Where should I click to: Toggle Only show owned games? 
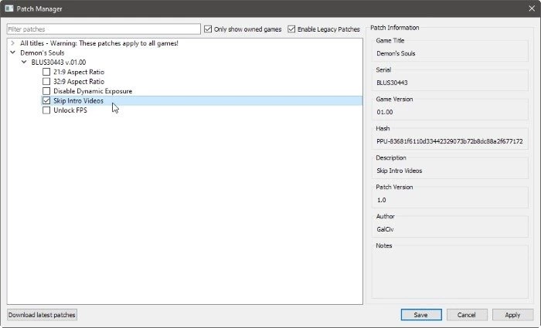click(208, 29)
